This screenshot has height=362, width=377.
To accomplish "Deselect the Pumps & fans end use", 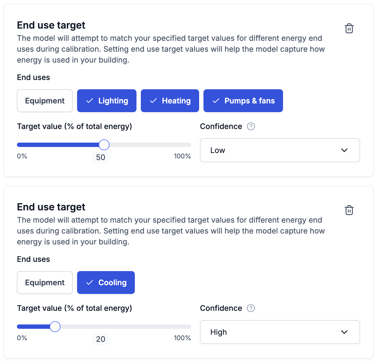I will point(243,101).
